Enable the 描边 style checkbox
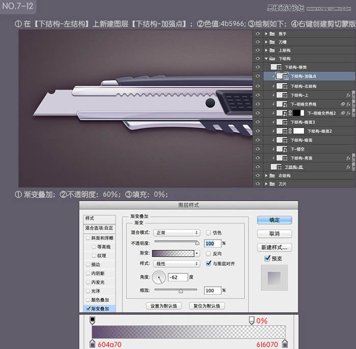This screenshot has width=356, height=349. (88, 264)
